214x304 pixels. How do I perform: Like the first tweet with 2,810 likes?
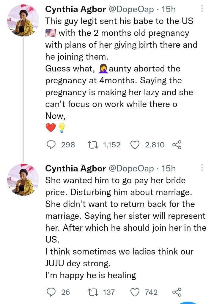[x=135, y=145]
